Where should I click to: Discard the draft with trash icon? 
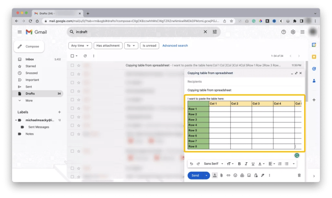[x=299, y=176]
